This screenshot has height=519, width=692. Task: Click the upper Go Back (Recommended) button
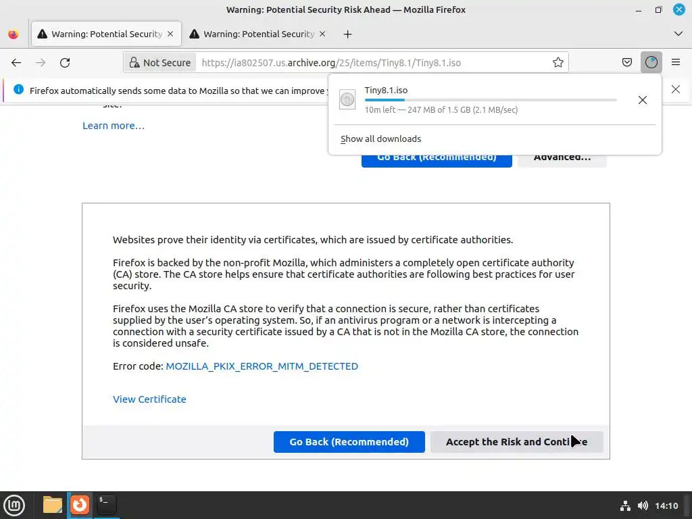coord(437,159)
